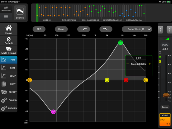The width and height of the screenshot is (172, 129).
Task: Go to previous channel arrow
Action: tap(160, 30)
